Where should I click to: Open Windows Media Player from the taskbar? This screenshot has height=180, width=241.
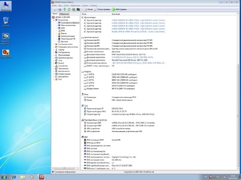click(x=32, y=177)
